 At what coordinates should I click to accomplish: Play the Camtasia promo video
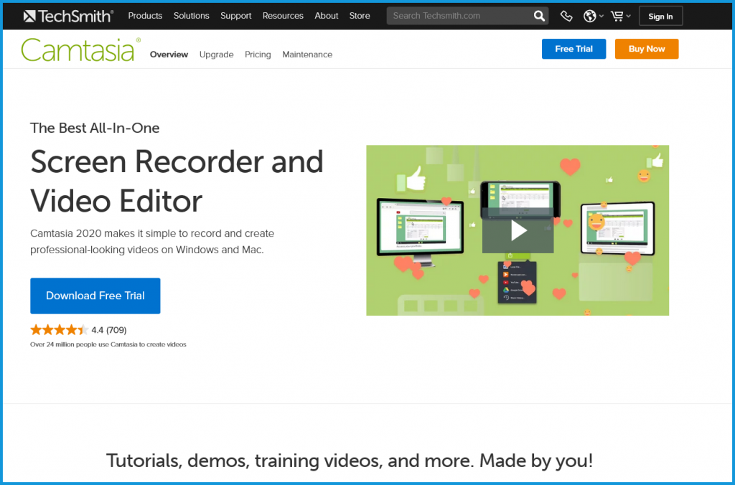518,230
